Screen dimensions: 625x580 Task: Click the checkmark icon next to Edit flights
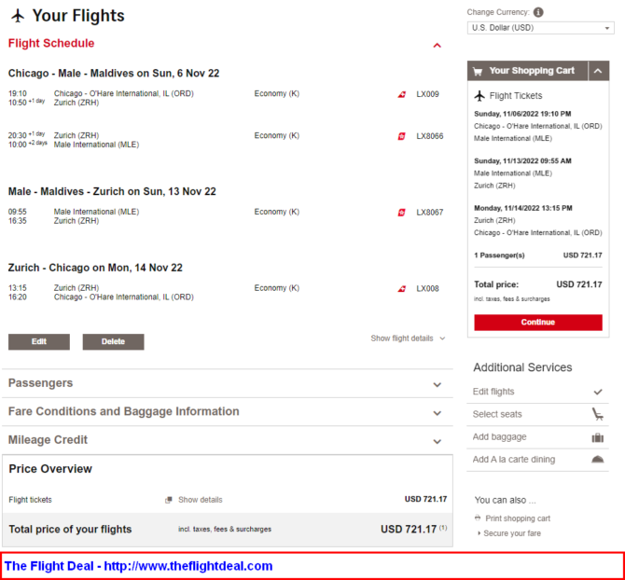point(598,392)
